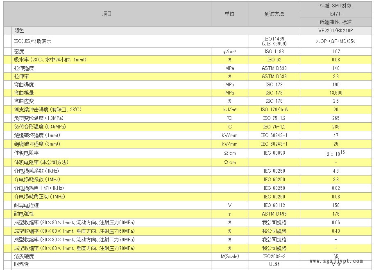
Task: Select the ISO11469 test method cell
Action: click(274, 41)
